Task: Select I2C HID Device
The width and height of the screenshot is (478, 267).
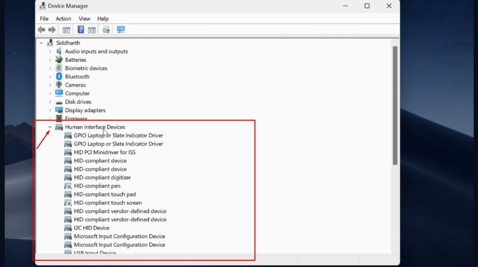Action: [91, 228]
